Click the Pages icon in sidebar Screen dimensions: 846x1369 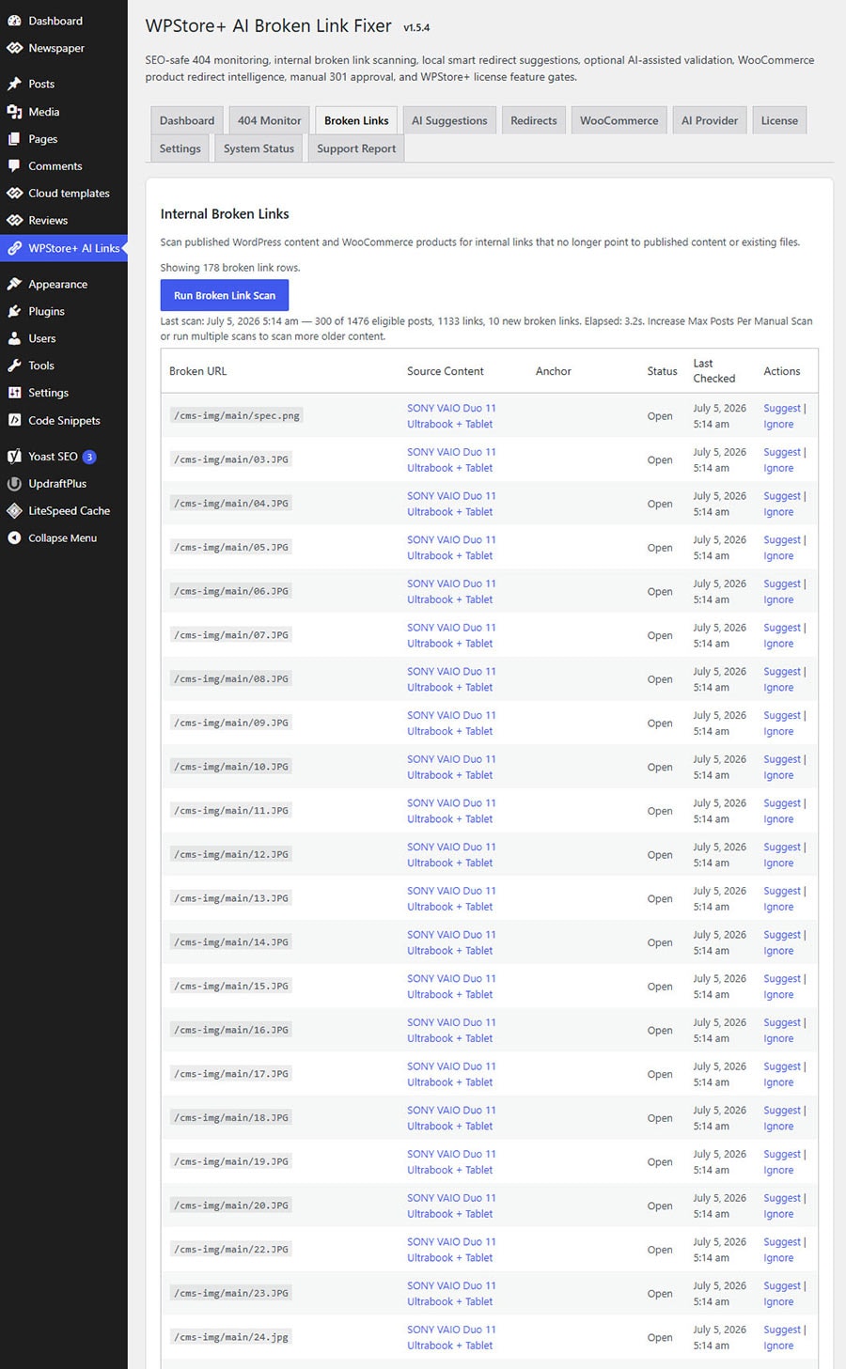[14, 138]
